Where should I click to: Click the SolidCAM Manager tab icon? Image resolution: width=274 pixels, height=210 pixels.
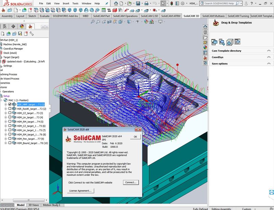coord(30,26)
